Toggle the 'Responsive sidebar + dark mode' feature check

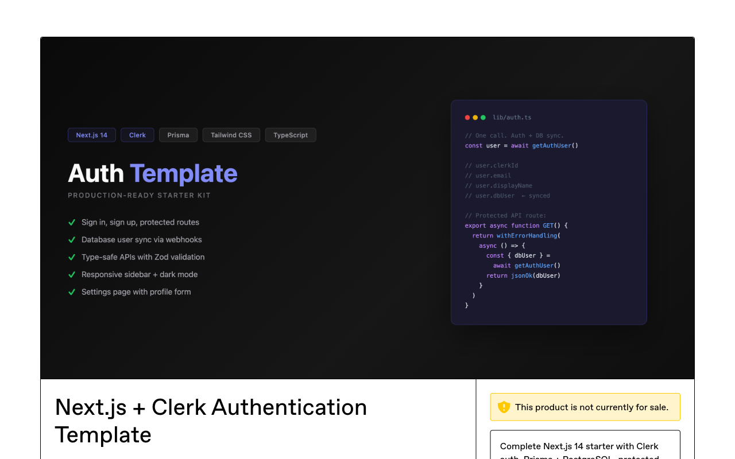point(72,274)
